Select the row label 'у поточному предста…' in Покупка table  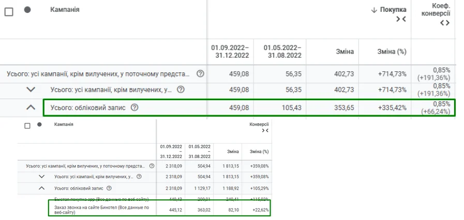(x=98, y=74)
